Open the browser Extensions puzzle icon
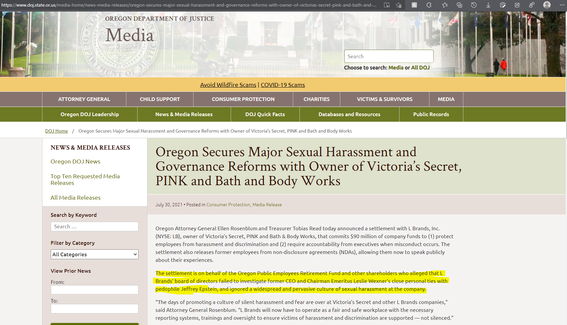 (429, 5)
